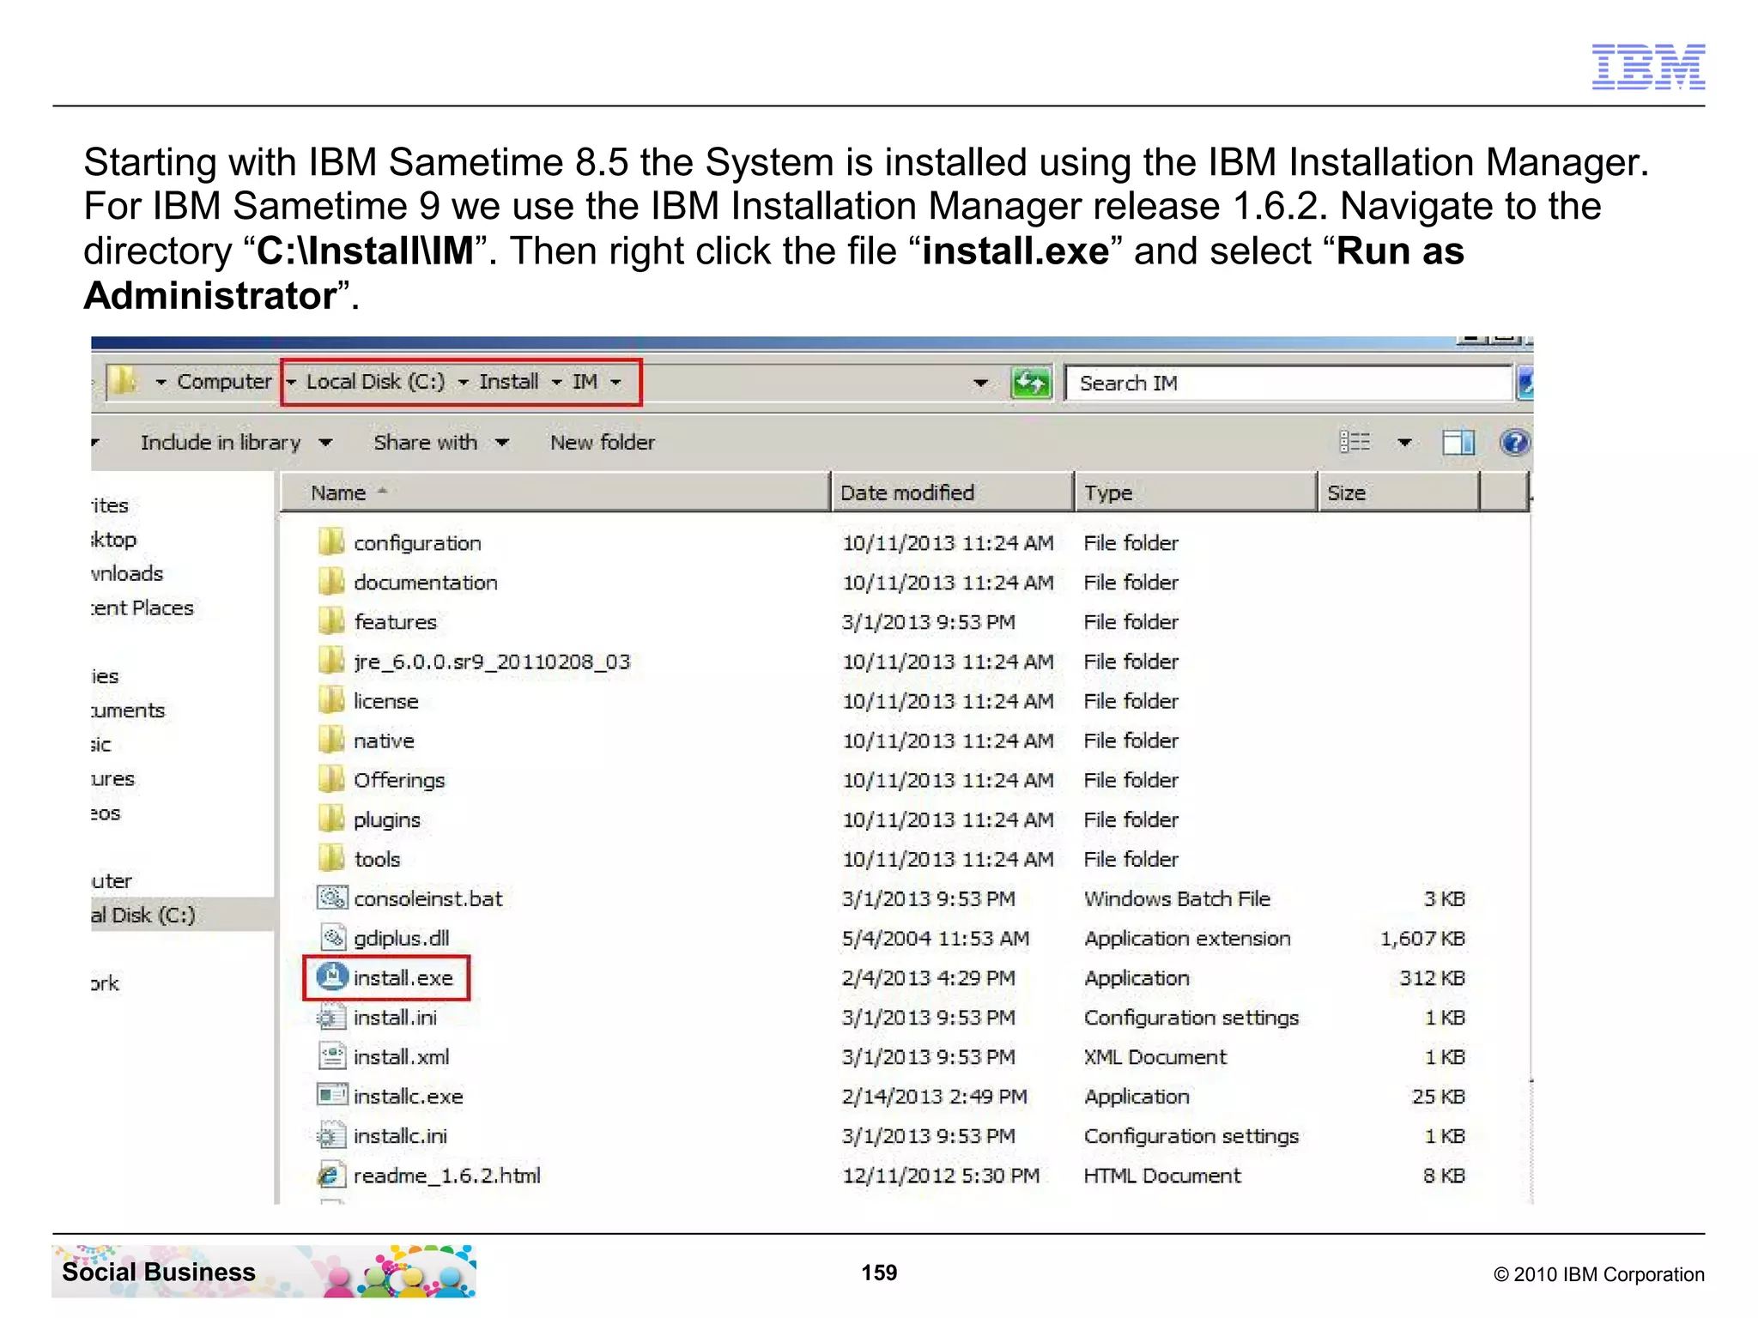Screen dimensions: 1758x1318
Task: Select the plugins folder icon
Action: point(331,819)
